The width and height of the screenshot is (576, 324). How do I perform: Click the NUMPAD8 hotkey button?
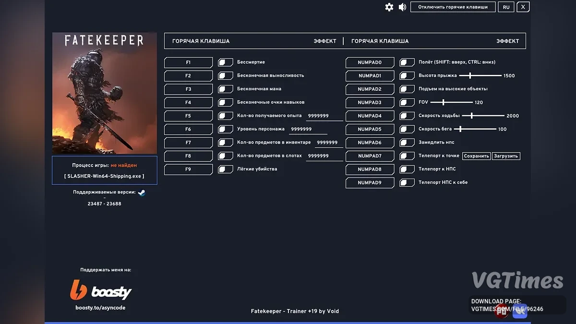[x=370, y=169]
